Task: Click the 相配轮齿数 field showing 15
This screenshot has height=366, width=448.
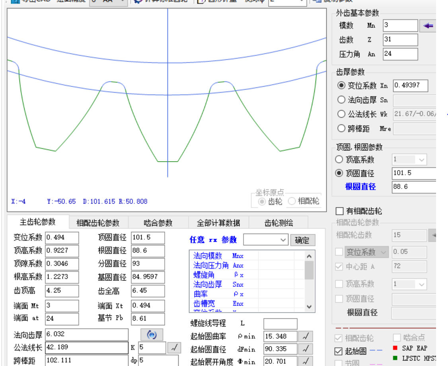Action: coord(409,236)
